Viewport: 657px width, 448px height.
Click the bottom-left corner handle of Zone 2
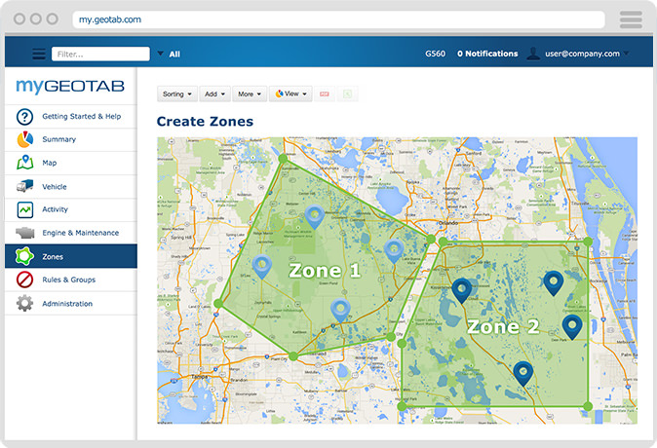(x=402, y=406)
